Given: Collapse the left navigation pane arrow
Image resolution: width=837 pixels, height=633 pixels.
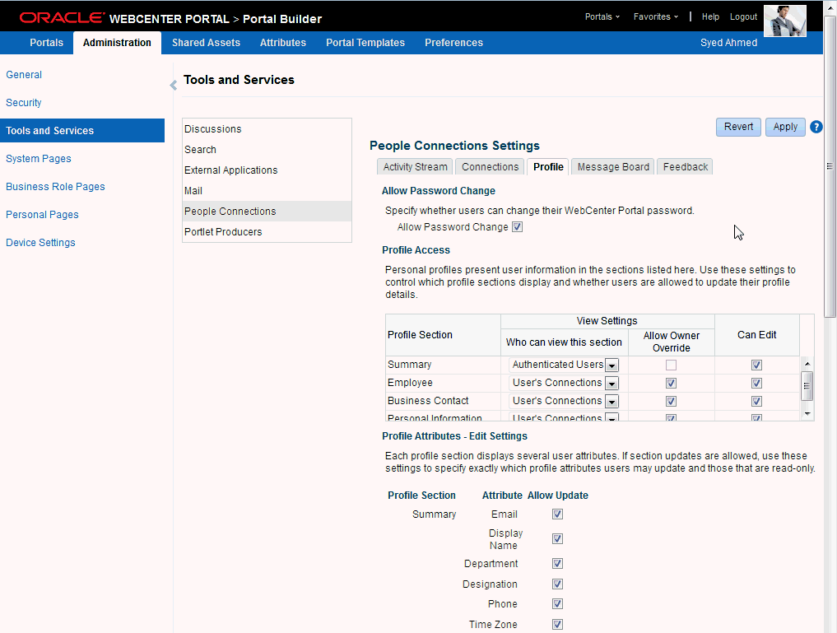Looking at the screenshot, I should [x=173, y=86].
